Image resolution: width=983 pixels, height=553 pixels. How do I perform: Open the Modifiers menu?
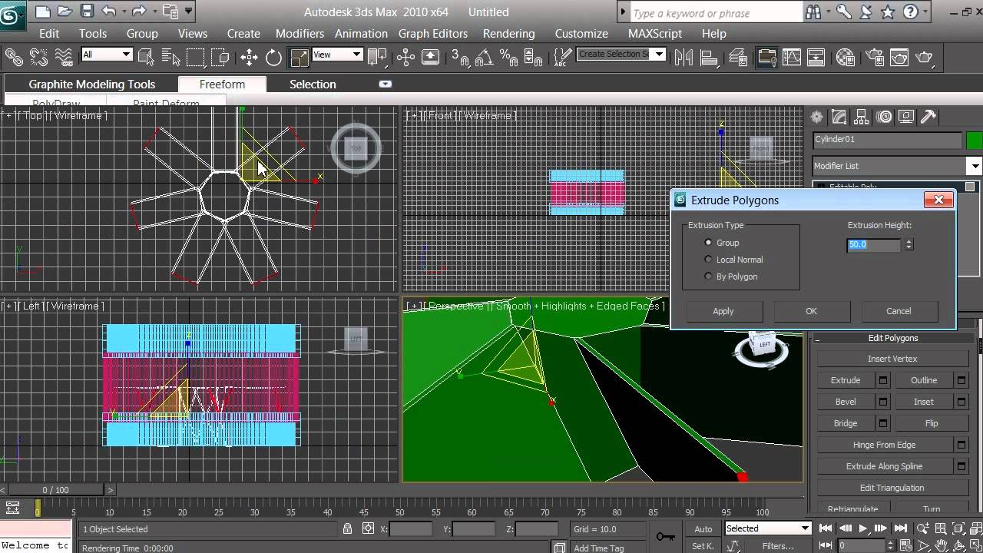tap(300, 34)
